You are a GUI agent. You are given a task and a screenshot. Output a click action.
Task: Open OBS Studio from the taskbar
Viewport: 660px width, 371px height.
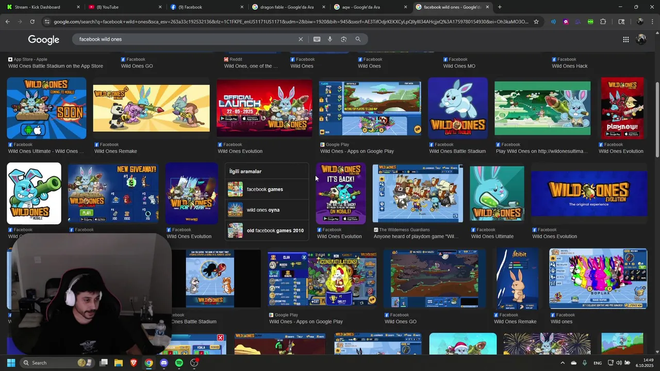point(194,363)
